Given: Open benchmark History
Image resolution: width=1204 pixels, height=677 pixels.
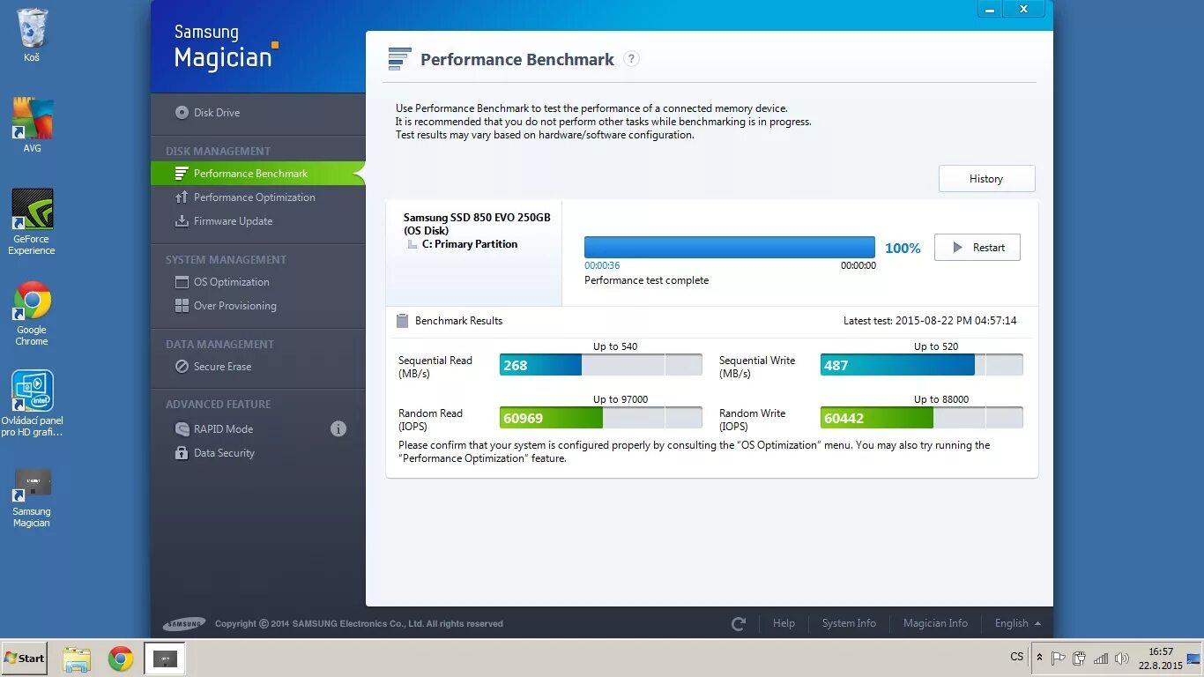Looking at the screenshot, I should (986, 179).
